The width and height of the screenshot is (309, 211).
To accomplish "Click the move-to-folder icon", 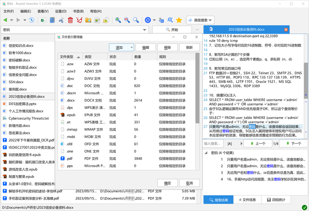I will 106,20.
